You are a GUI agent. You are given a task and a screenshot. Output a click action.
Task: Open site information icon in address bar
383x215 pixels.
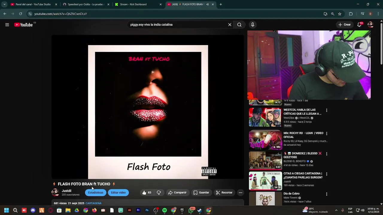coord(30,14)
